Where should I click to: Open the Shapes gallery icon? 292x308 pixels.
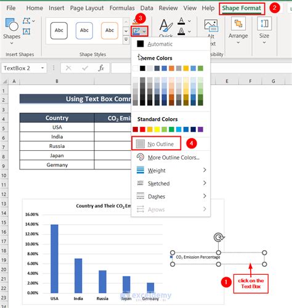click(12, 25)
